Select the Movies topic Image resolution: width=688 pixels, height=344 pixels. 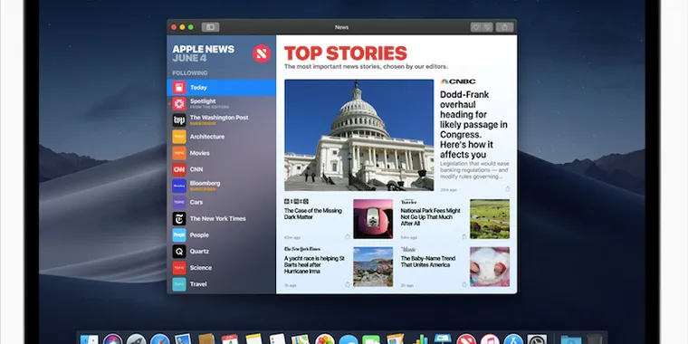coord(221,153)
